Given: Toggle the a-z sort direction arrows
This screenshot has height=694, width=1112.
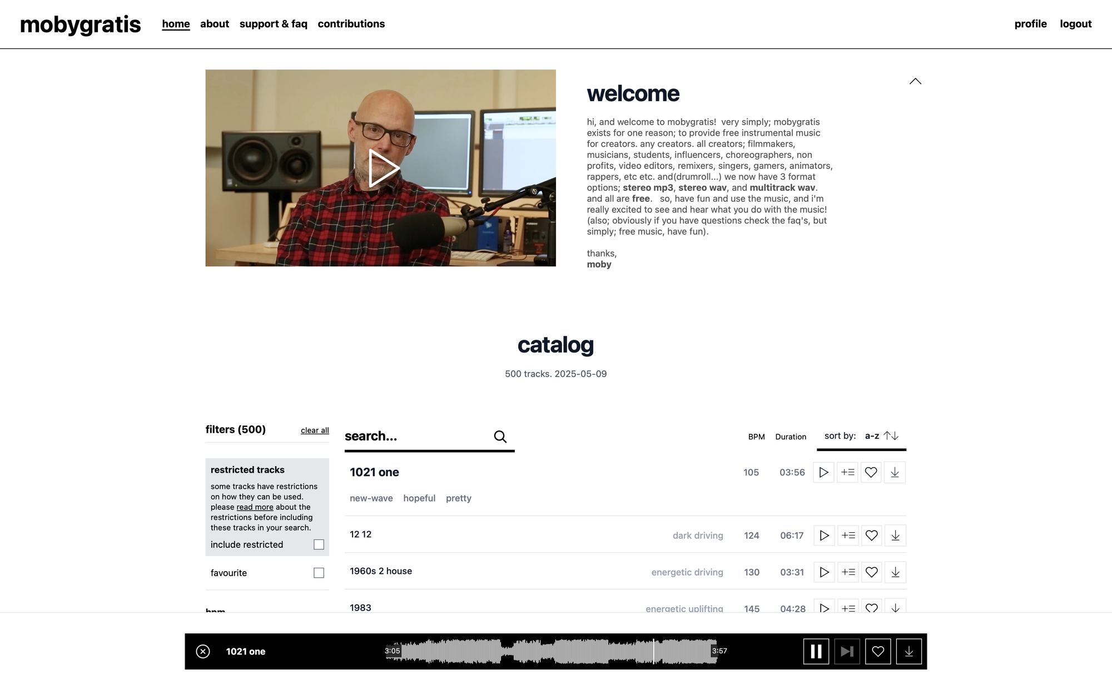Looking at the screenshot, I should [891, 435].
